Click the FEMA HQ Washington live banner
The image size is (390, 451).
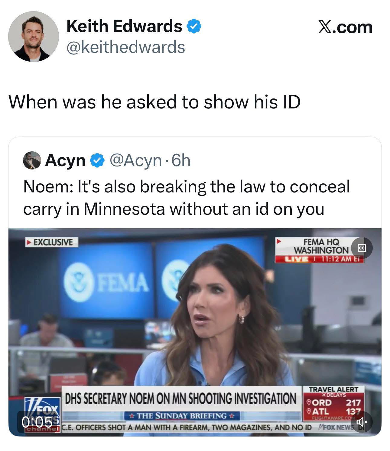coord(319,250)
